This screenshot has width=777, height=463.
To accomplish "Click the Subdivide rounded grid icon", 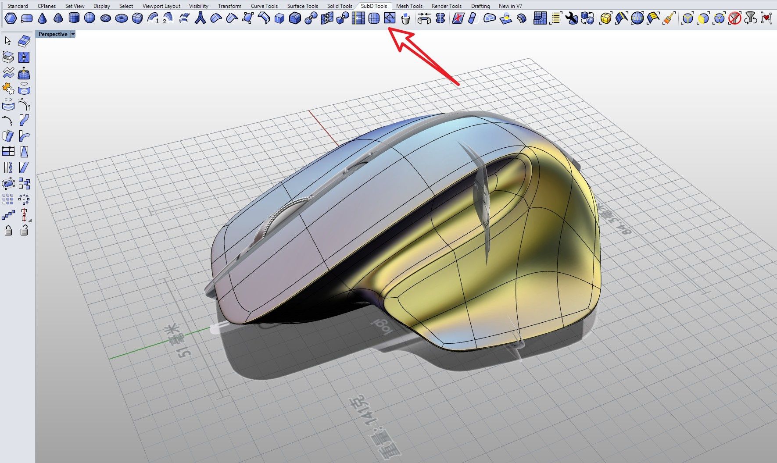I will 374,18.
